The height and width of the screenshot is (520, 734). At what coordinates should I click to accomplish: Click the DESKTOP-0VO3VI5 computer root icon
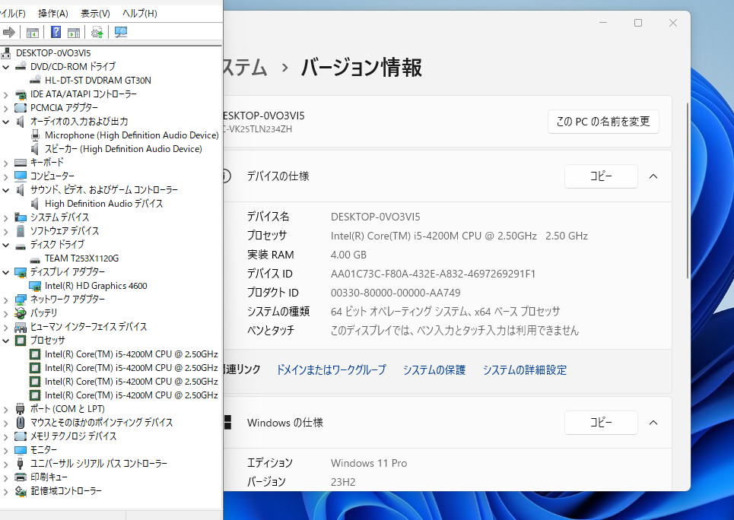tap(5, 53)
